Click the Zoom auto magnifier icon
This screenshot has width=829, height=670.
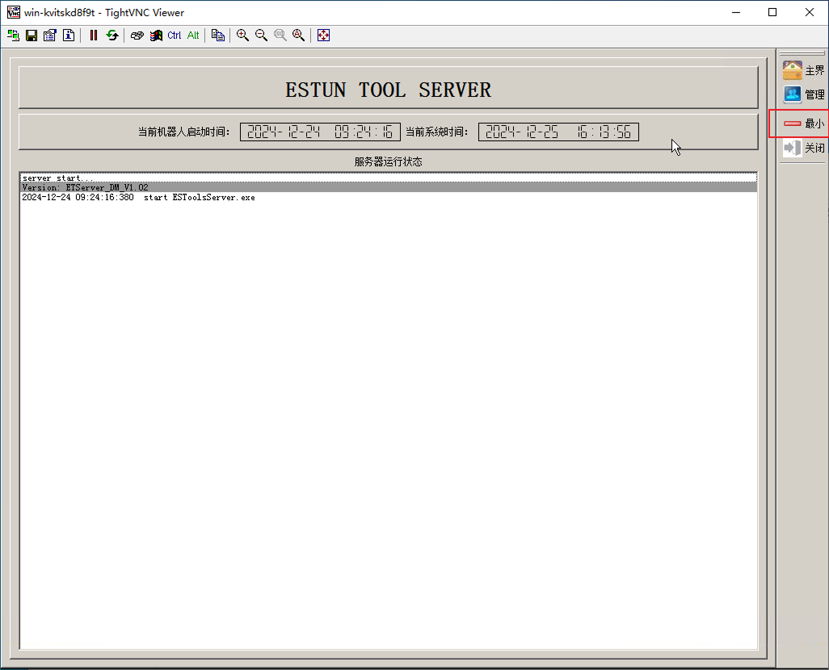(299, 36)
